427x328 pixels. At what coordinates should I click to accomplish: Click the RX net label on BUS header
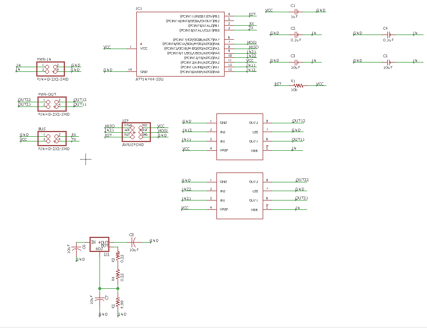tap(74, 134)
